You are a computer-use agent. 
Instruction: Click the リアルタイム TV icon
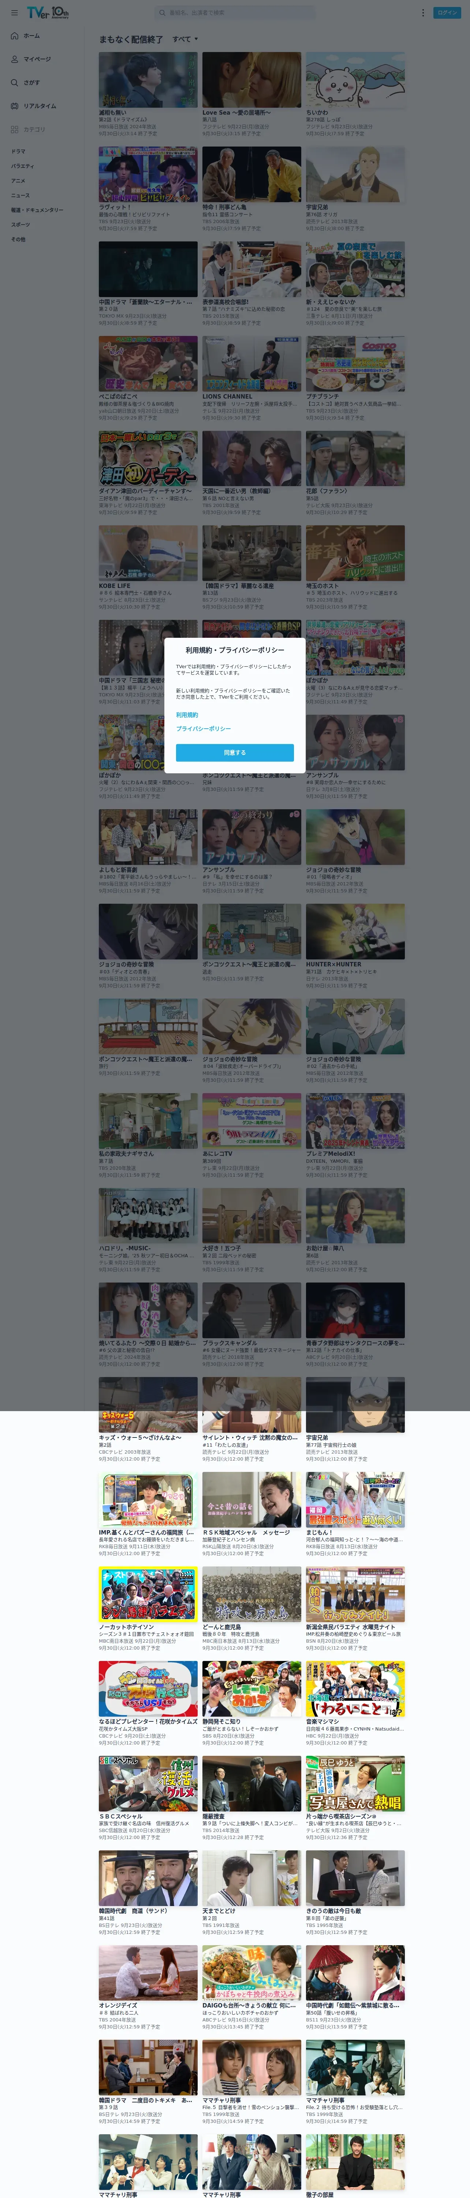[x=15, y=106]
